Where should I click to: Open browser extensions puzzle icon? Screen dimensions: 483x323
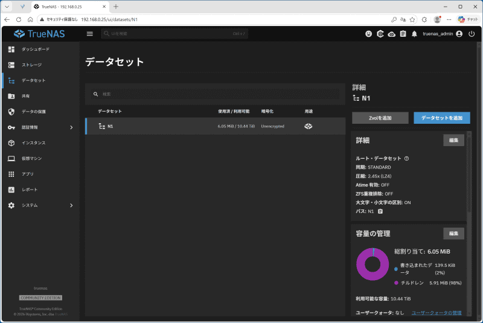click(x=424, y=19)
